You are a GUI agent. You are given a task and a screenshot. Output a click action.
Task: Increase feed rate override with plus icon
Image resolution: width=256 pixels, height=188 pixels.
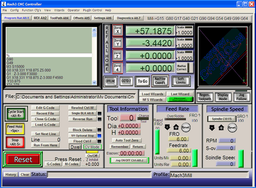[x=176, y=127]
